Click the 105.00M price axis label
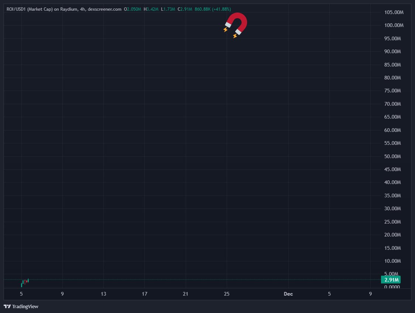 tap(394, 12)
